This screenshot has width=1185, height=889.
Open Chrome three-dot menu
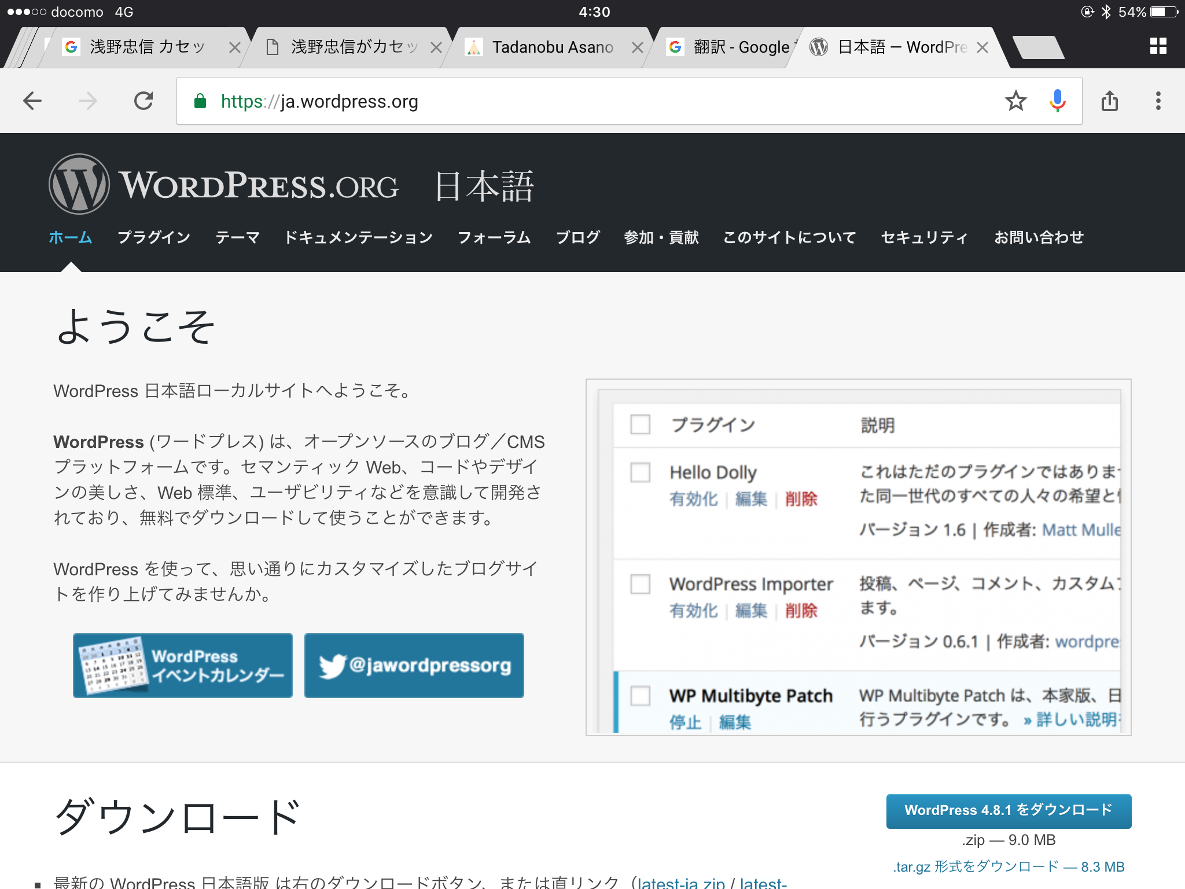point(1158,101)
